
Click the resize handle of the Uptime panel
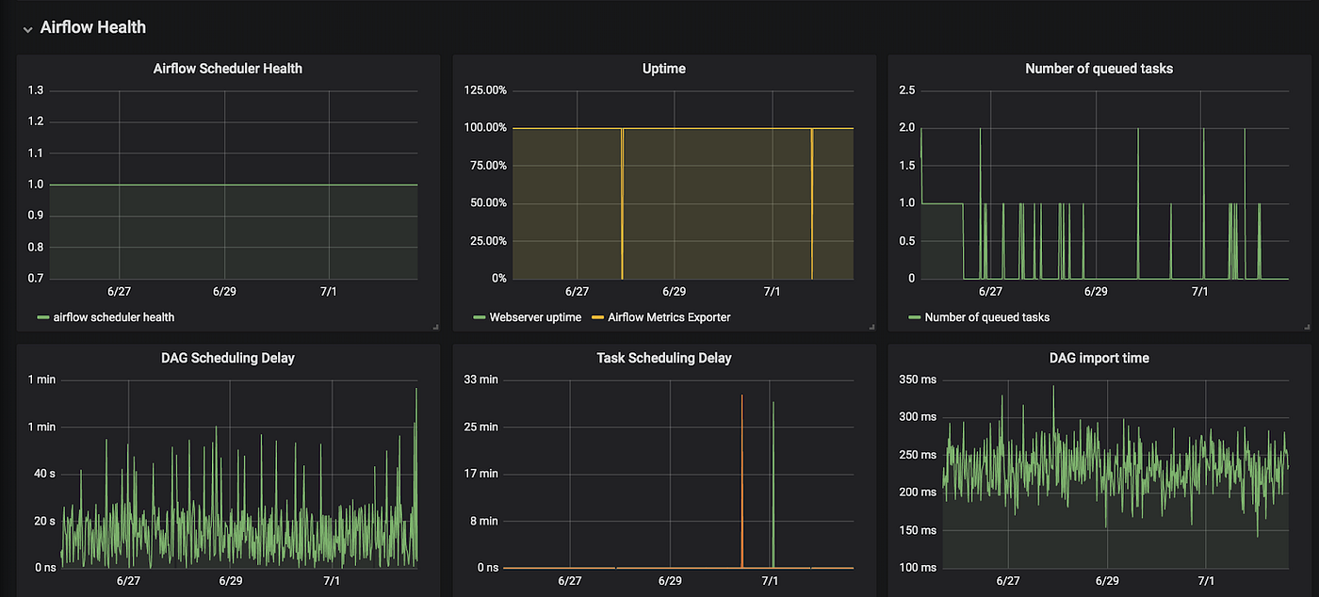tap(871, 327)
